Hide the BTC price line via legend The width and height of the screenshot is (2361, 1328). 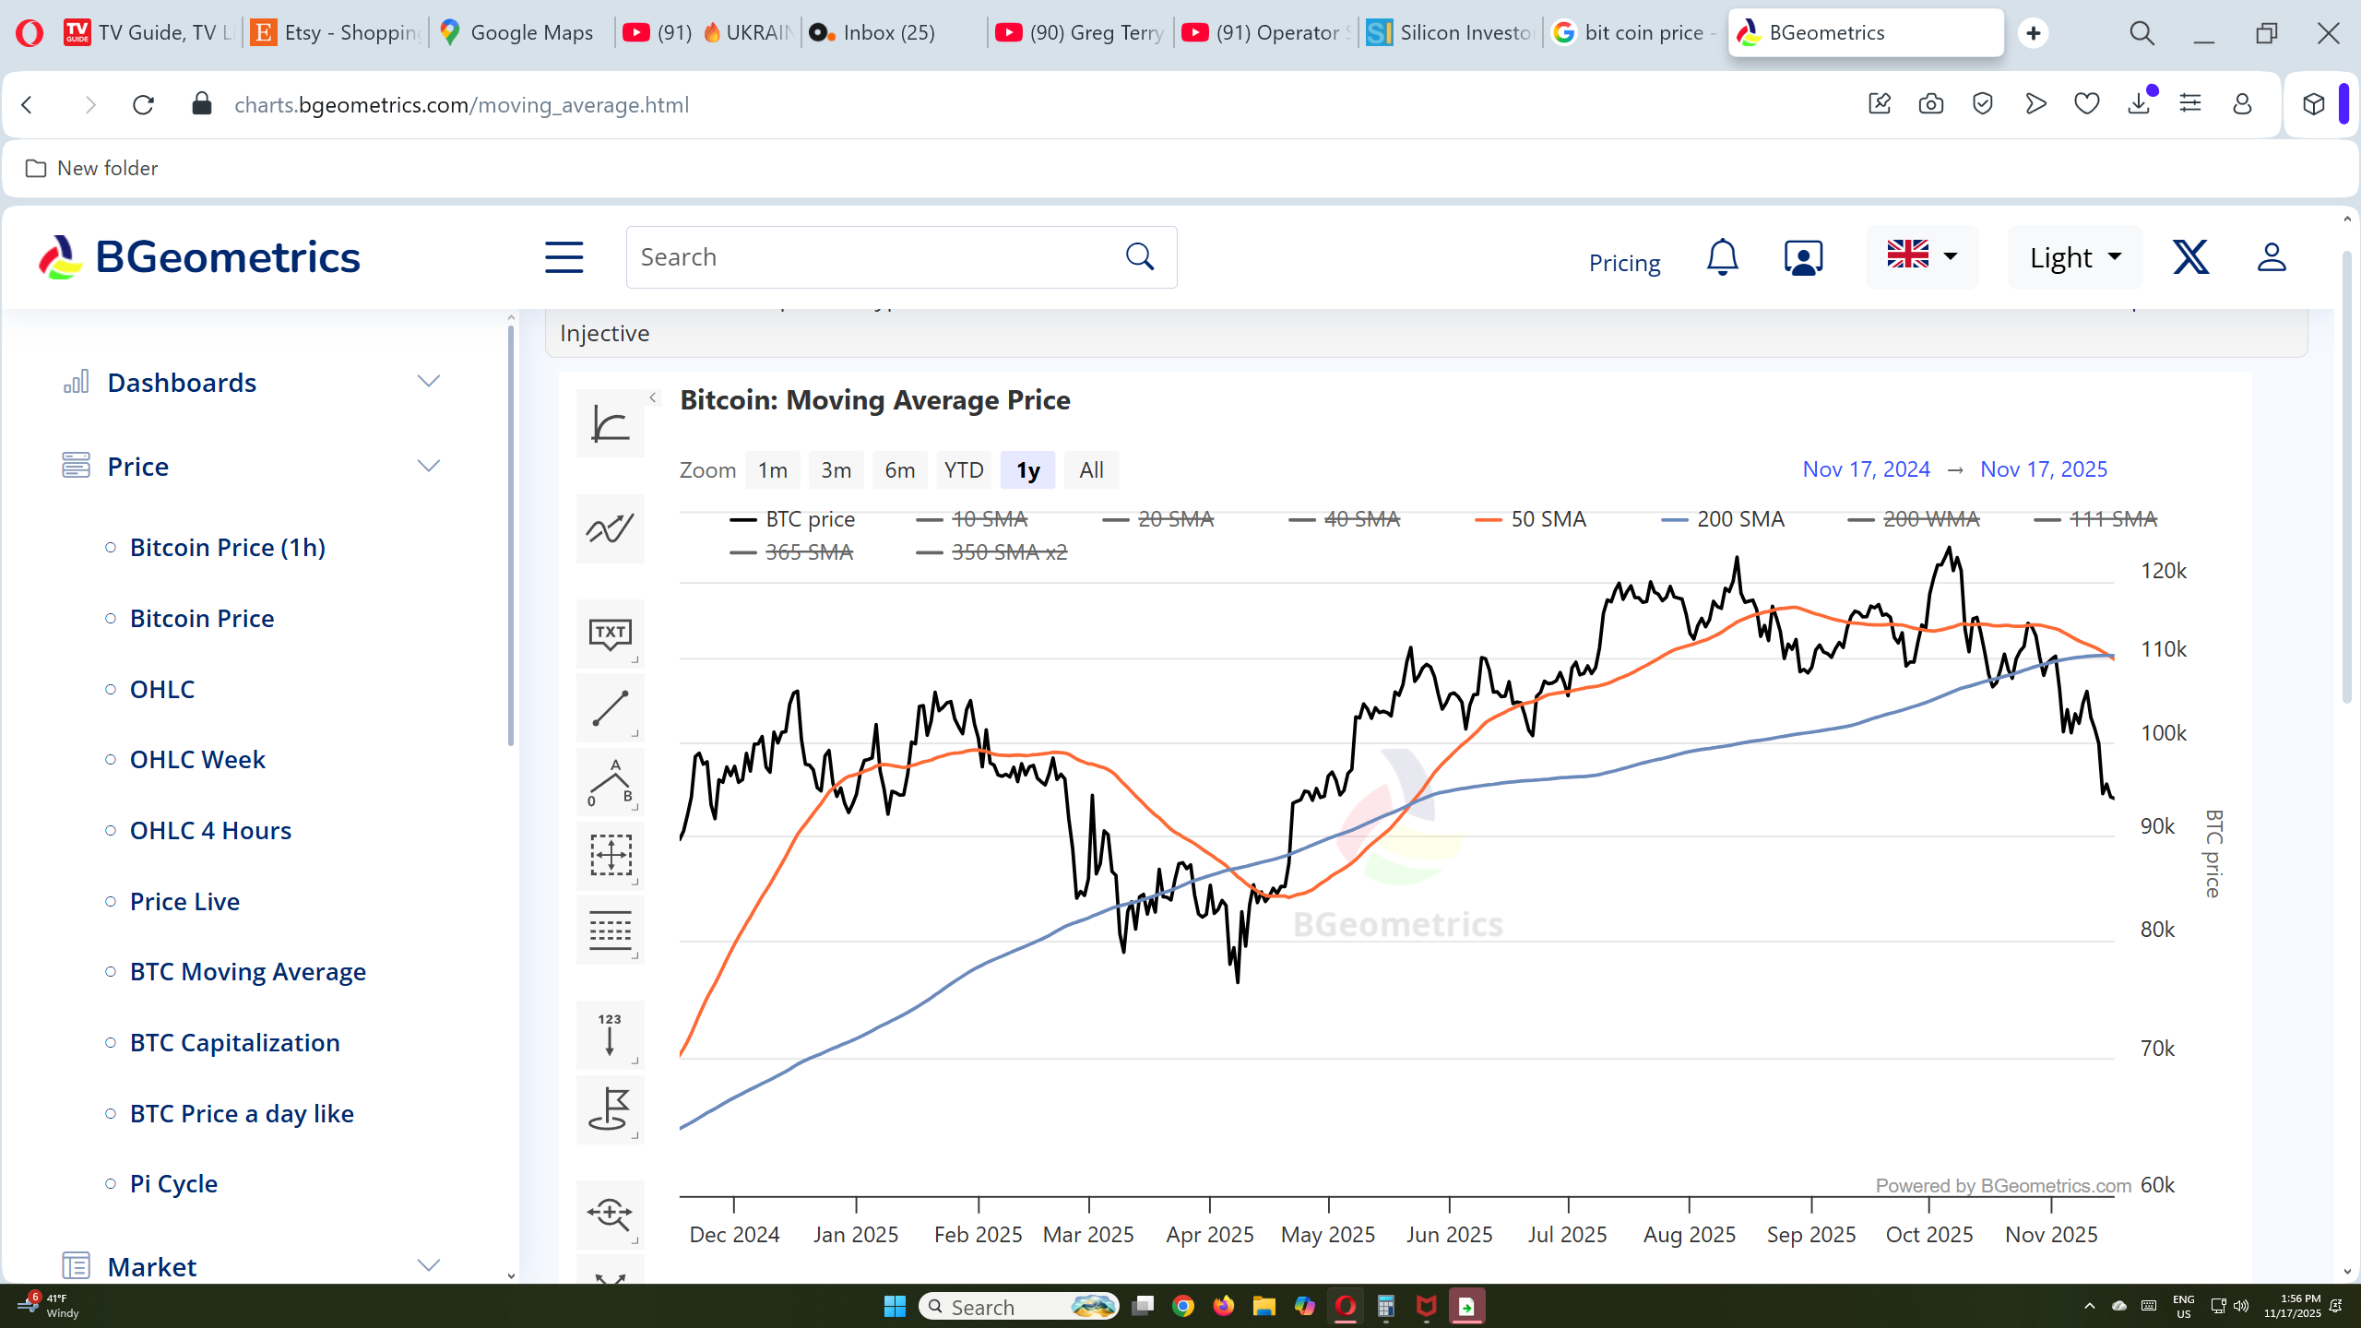[809, 519]
